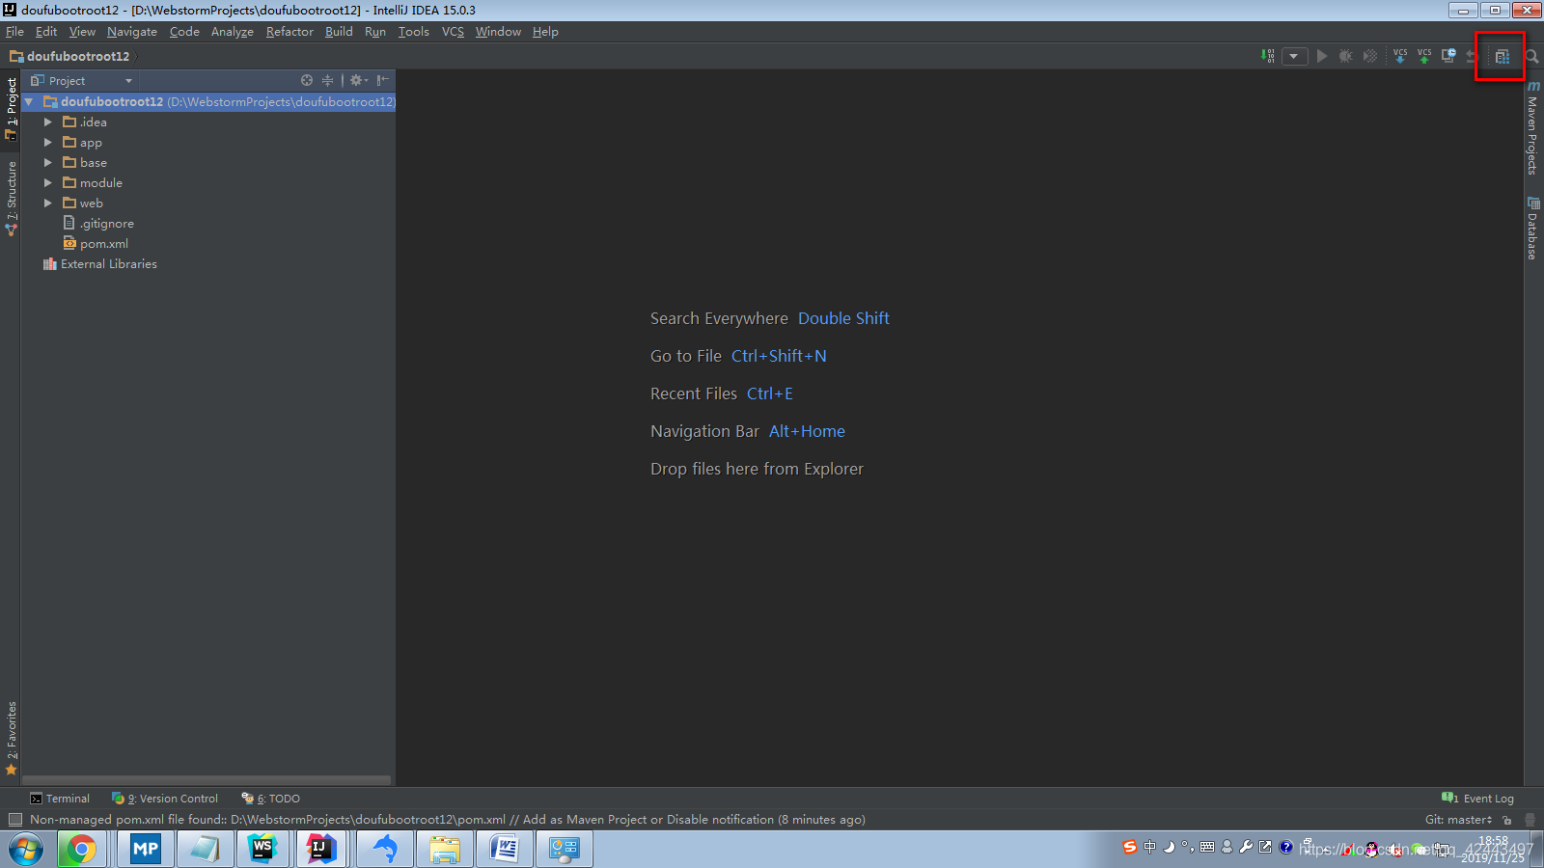1544x868 pixels.
Task: Open the Event Log
Action: click(1477, 799)
